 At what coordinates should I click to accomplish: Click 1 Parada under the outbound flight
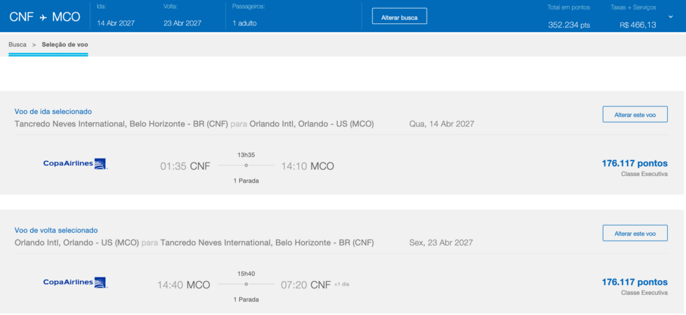(x=247, y=181)
